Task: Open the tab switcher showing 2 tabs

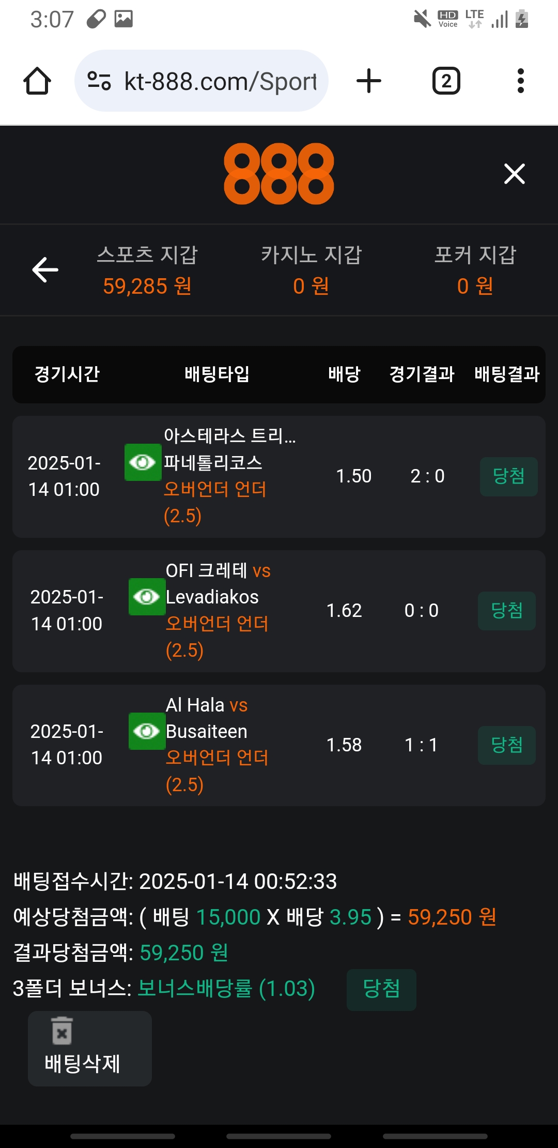Action: pyautogui.click(x=446, y=81)
